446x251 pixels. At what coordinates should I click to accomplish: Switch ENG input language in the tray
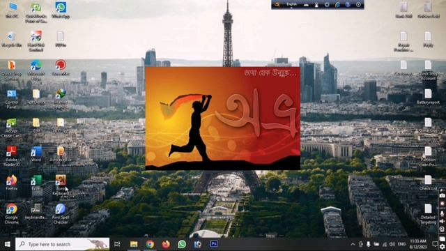coord(401,244)
